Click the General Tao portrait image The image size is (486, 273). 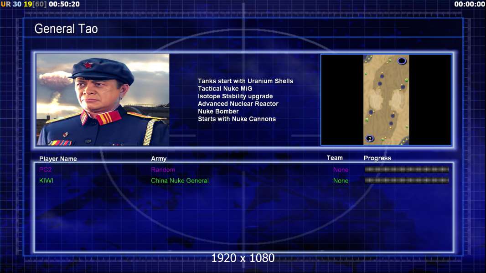tap(103, 100)
